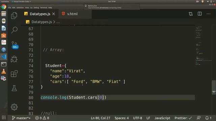Viewport: 216px width, 121px height.
Task: Open the Search view in activity bar
Action: pyautogui.click(x=14, y=30)
